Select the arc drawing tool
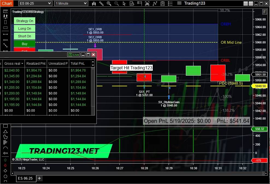Screen dimensions: 270x184 pos(5,148)
